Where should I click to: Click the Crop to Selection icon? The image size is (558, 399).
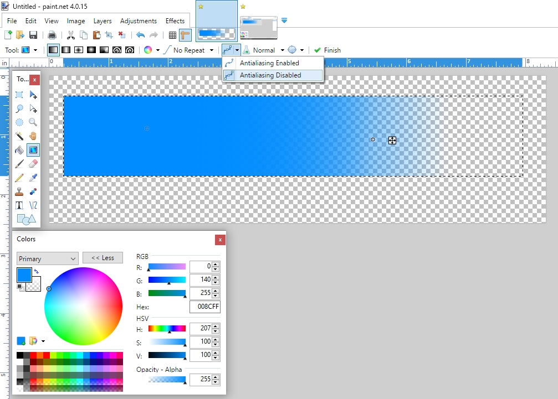coord(109,35)
